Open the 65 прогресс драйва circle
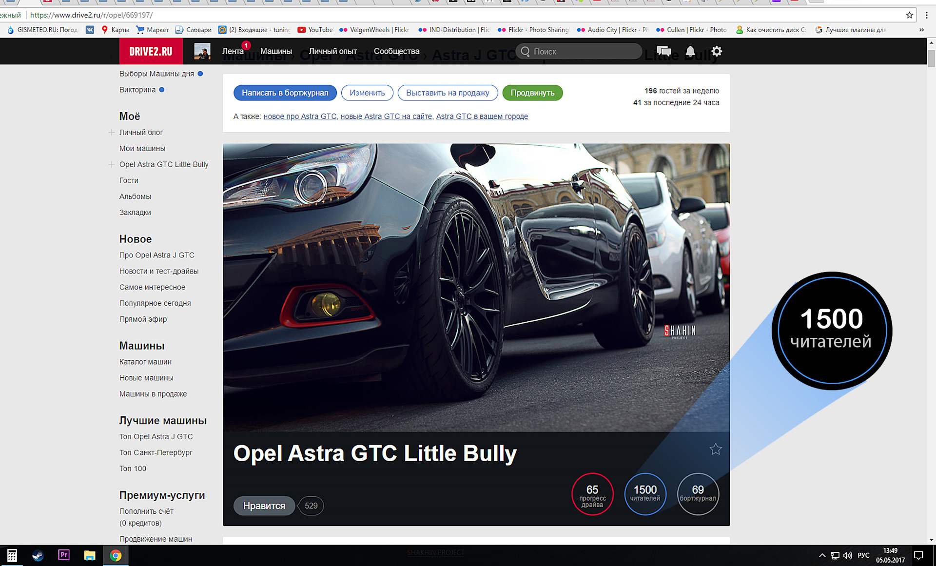The width and height of the screenshot is (936, 566). pyautogui.click(x=592, y=494)
